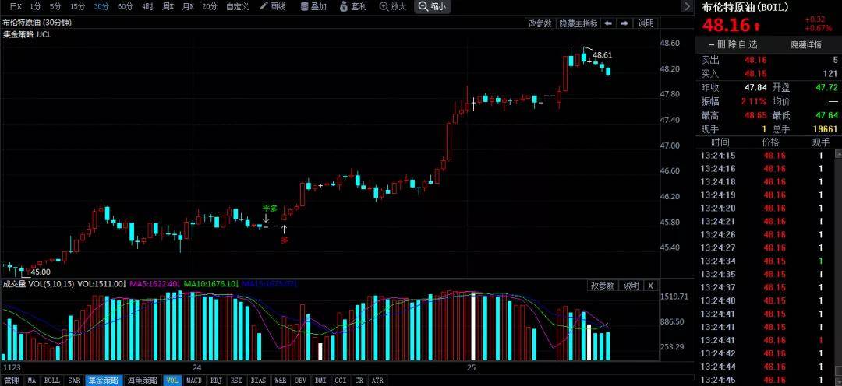The image size is (842, 386).
Task: Select the highlighted 30分 timeframe
Action: coord(101,6)
